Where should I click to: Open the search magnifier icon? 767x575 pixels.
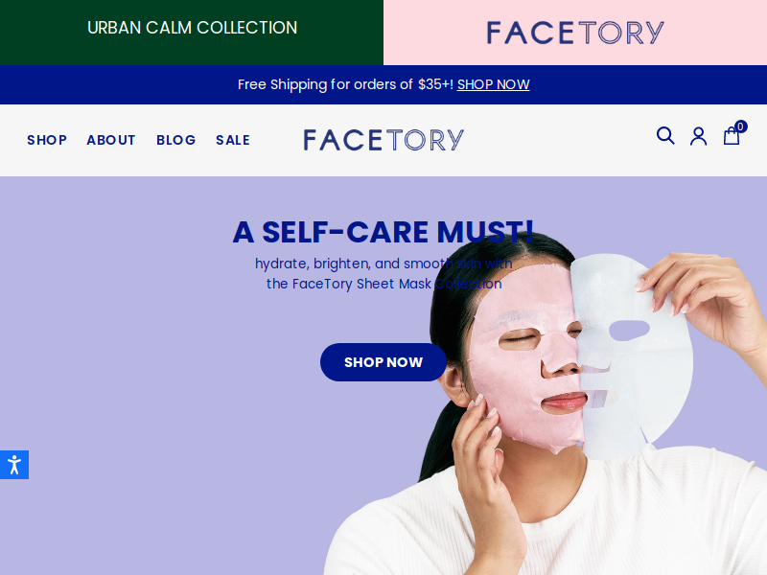665,135
